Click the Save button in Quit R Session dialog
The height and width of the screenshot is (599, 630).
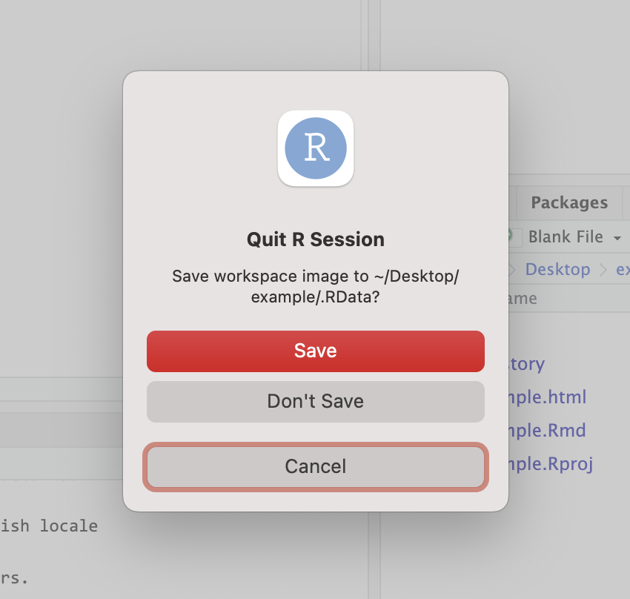tap(316, 351)
